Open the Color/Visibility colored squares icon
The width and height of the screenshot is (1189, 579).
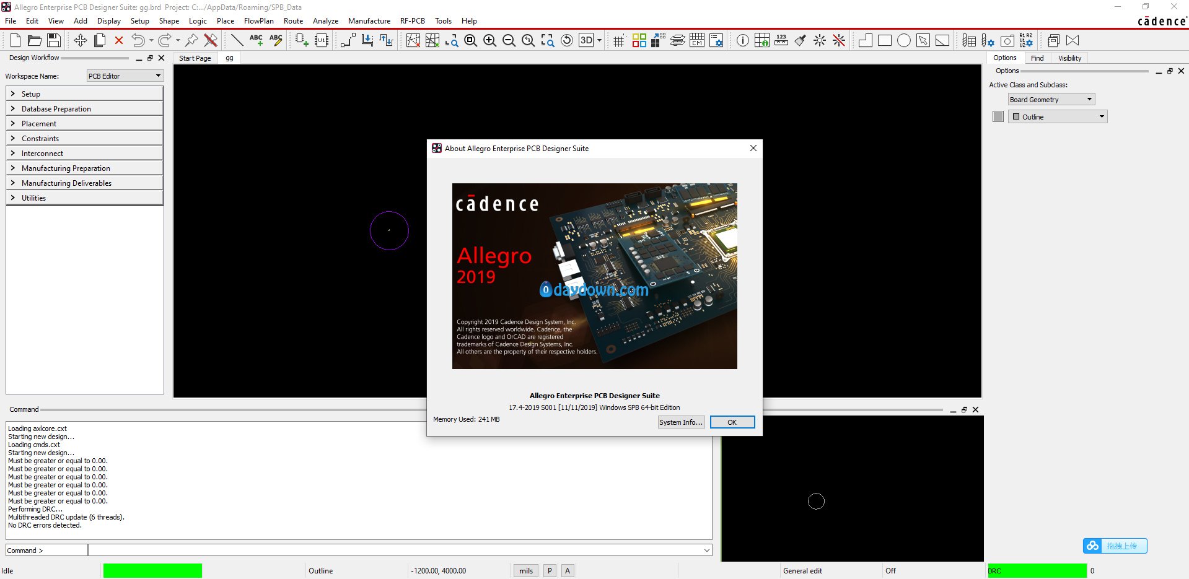pos(639,40)
